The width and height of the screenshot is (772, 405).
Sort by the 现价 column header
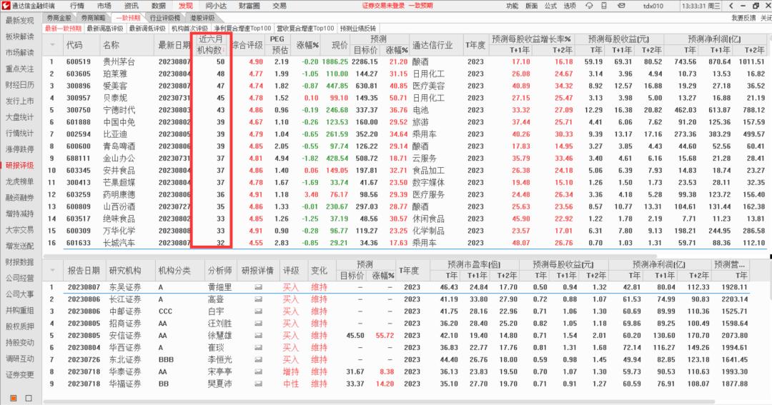(340, 45)
